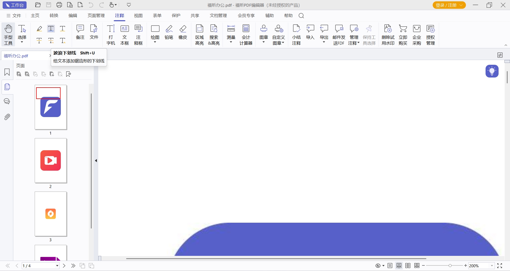This screenshot has width=510, height=271.
Task: Click the 打字机 typewriter tool
Action: (x=111, y=35)
